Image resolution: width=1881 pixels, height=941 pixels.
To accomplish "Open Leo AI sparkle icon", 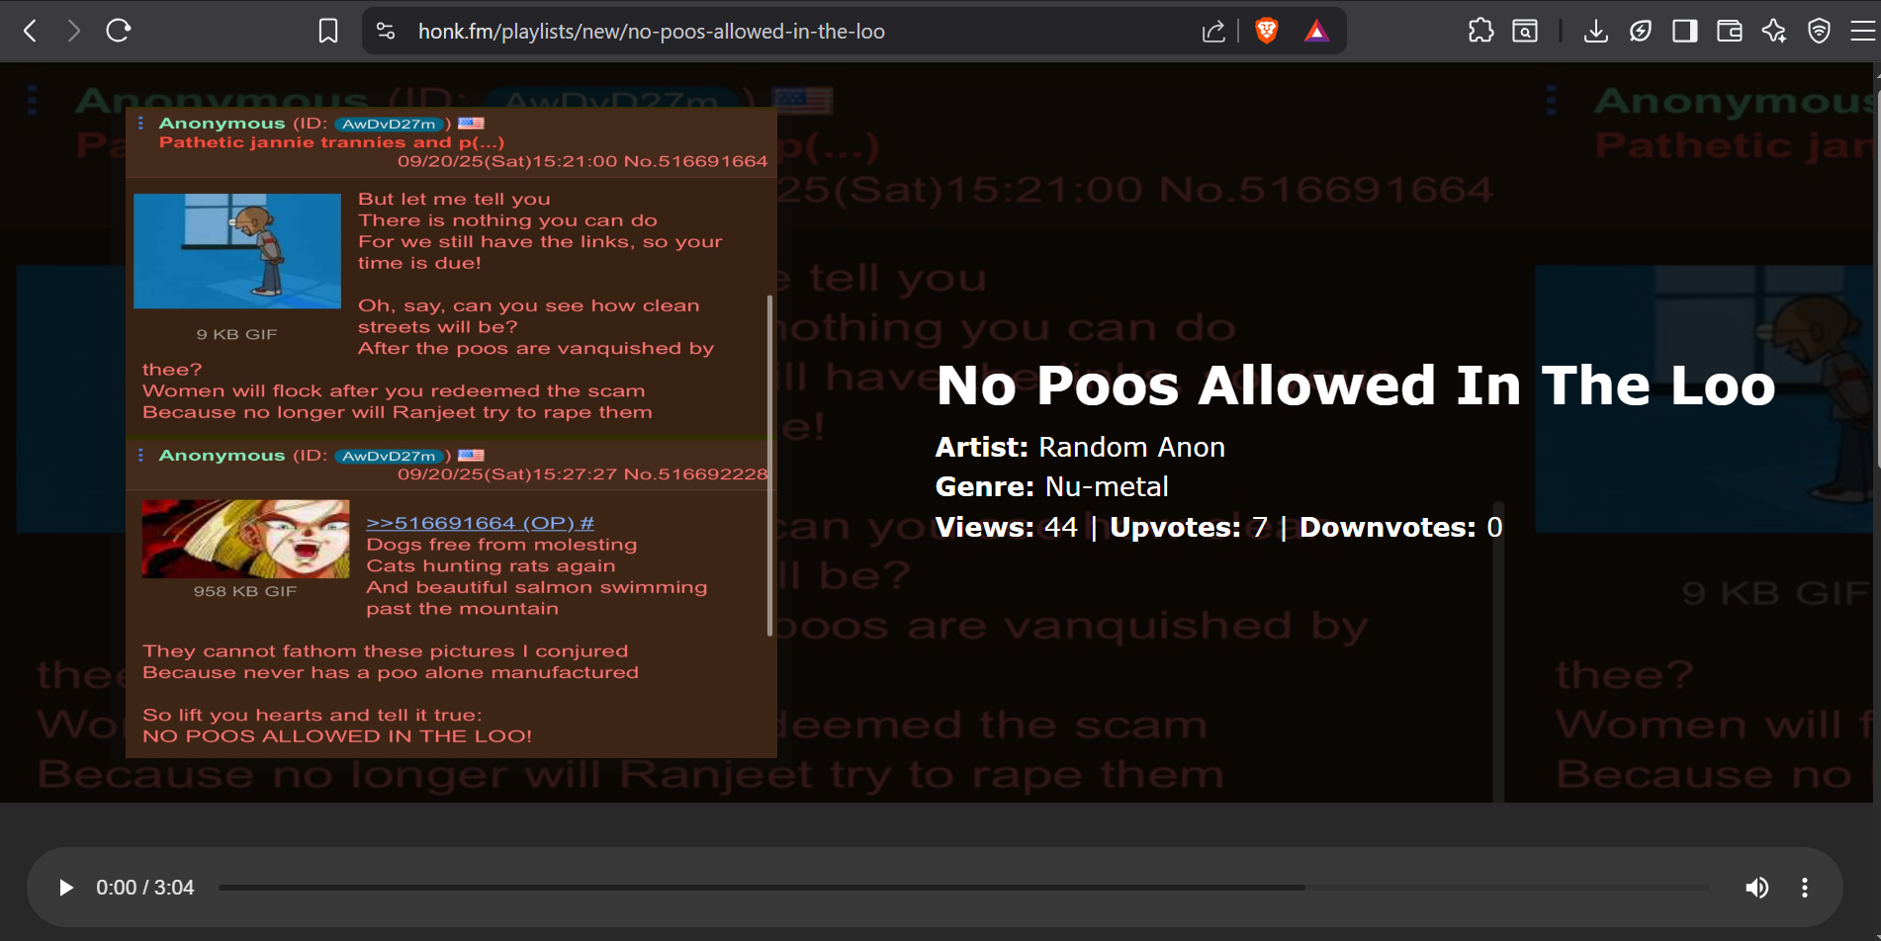I will click(1774, 31).
